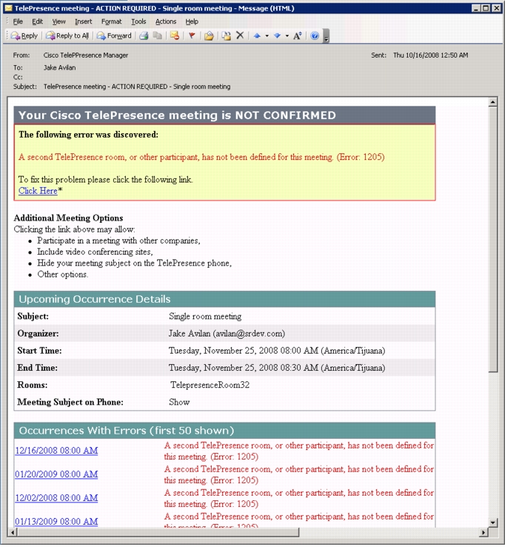The height and width of the screenshot is (558, 519).
Task: Close the message window
Action: [x=497, y=8]
